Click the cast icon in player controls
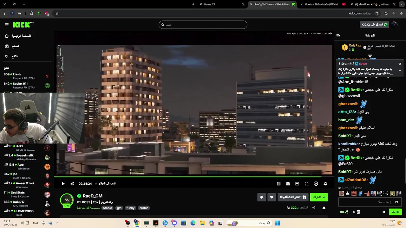 [x=288, y=184]
